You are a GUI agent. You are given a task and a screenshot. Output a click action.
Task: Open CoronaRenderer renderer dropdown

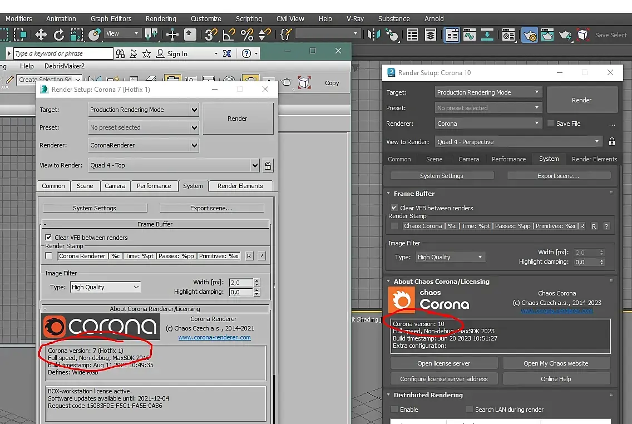click(144, 145)
